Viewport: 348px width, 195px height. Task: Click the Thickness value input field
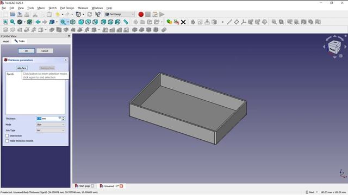48,119
